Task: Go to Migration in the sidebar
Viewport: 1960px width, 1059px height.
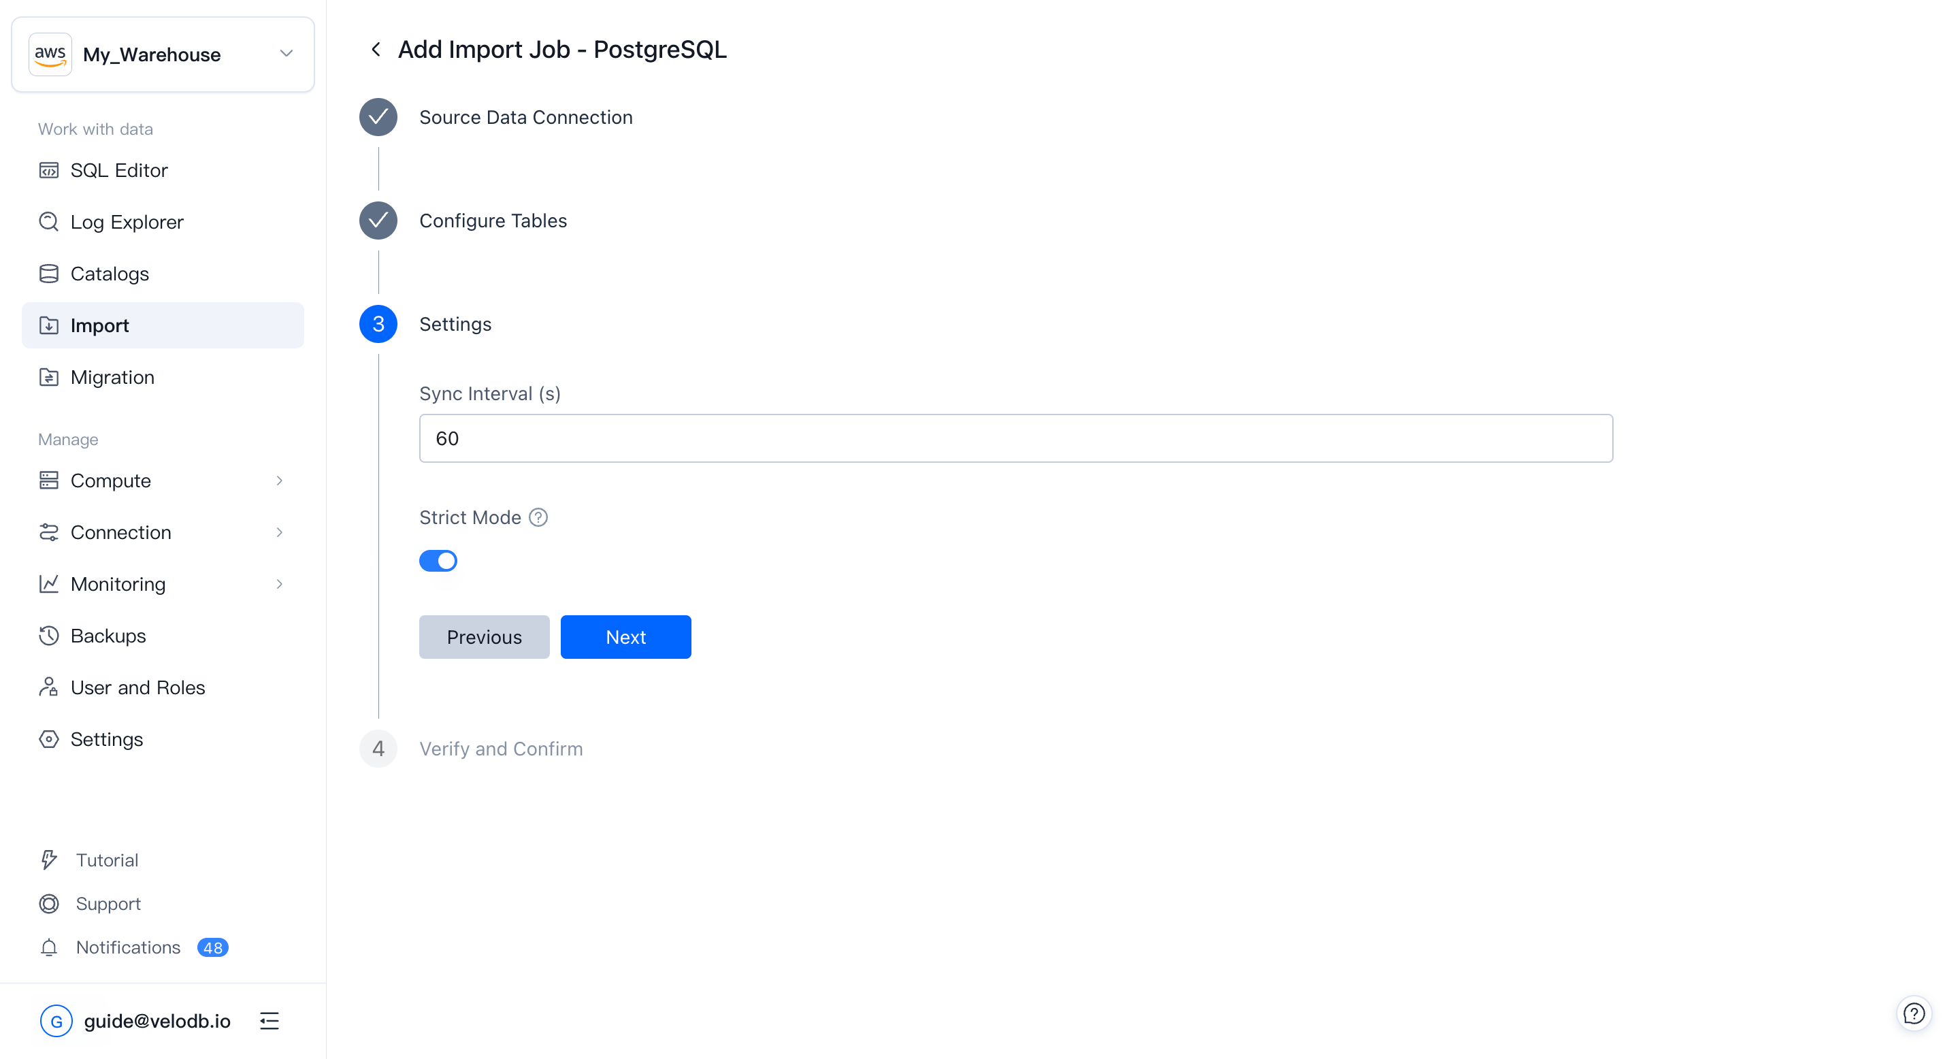Action: (112, 376)
